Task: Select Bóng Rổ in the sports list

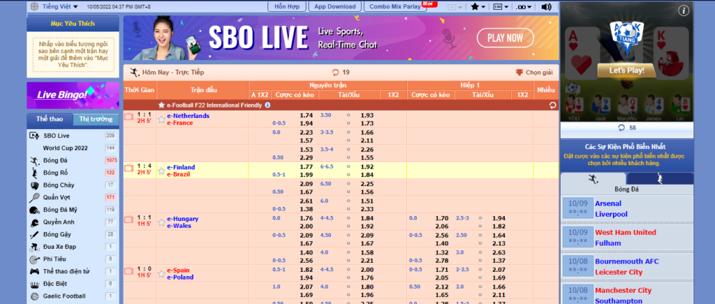Action: point(73,172)
